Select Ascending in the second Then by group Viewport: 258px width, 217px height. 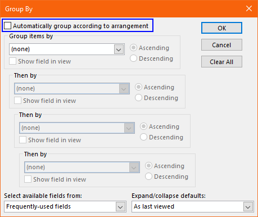tap(143, 126)
